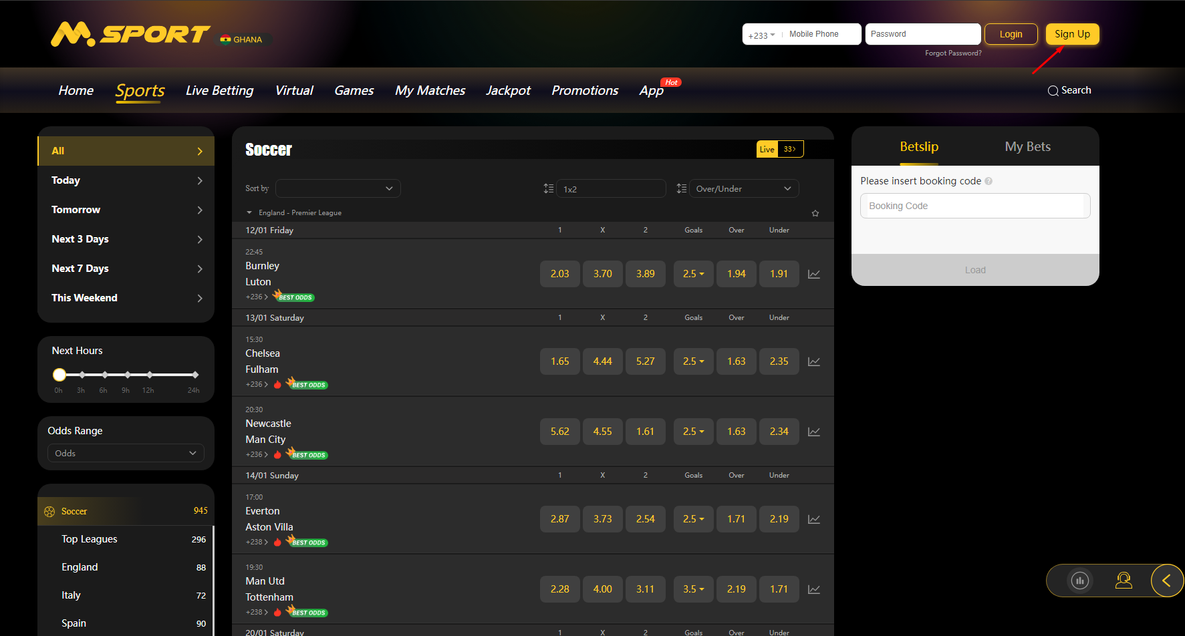Click Best Odds badge under Man Utd Tottenham
The height and width of the screenshot is (636, 1185).
point(307,611)
